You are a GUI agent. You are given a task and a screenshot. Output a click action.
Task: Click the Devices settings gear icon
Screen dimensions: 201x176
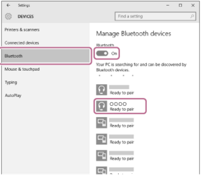tap(8, 16)
